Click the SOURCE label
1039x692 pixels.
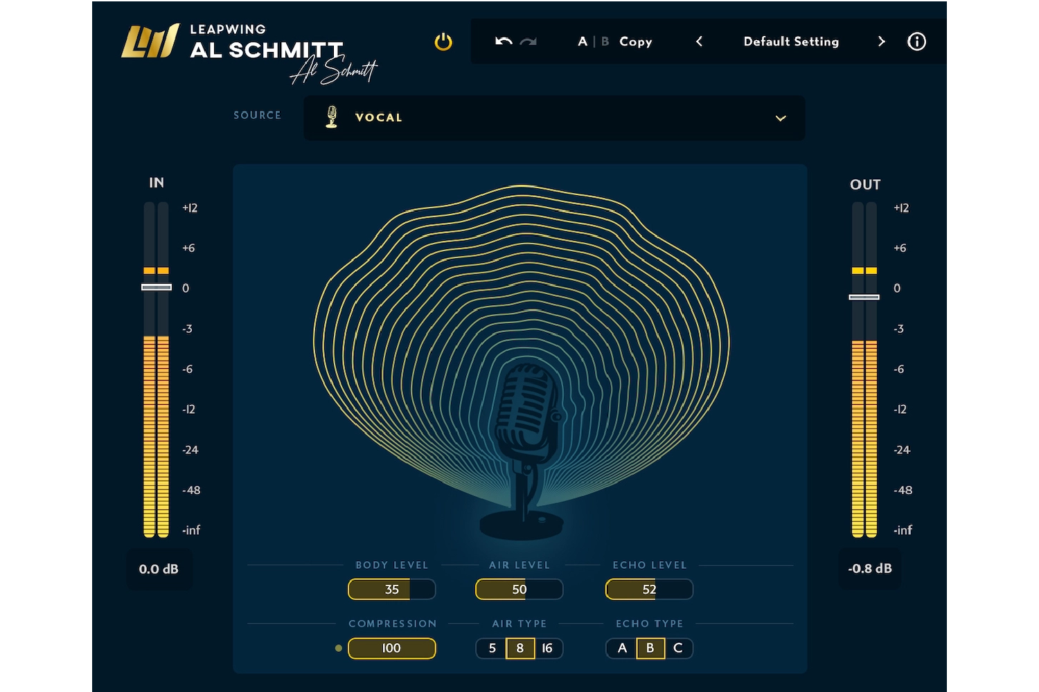point(257,116)
